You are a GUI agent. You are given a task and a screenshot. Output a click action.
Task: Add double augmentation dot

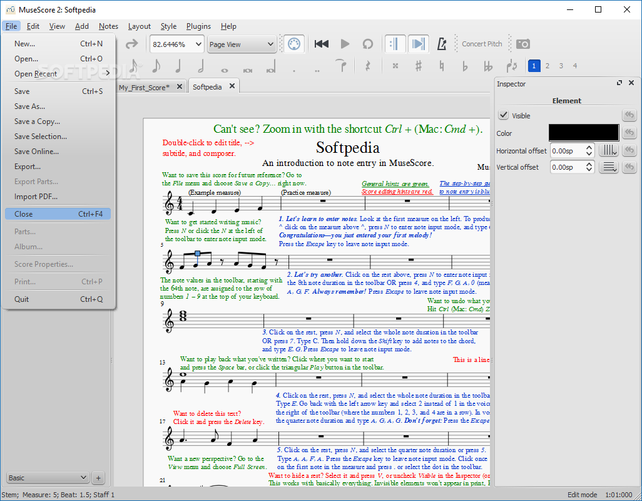coord(317,70)
